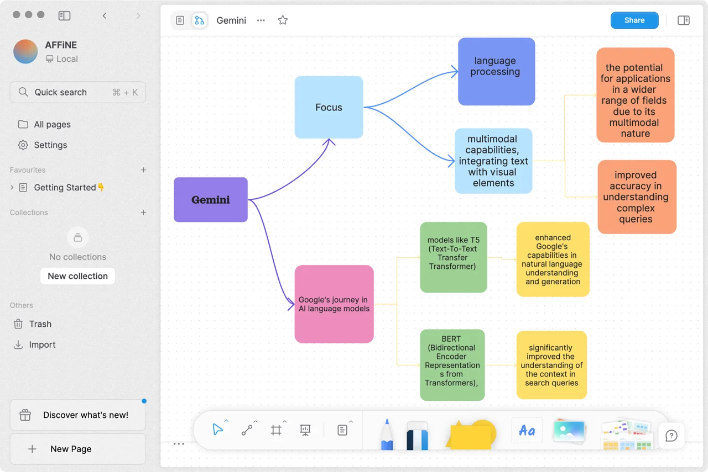Go forward with the right arrow
Screen dimensions: 708x472
coord(138,16)
